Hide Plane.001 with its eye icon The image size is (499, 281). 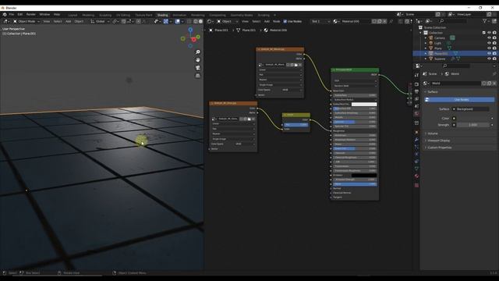pyautogui.click(x=489, y=54)
